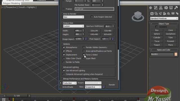Open the Perspective viewport label menu

click(x=11, y=7)
